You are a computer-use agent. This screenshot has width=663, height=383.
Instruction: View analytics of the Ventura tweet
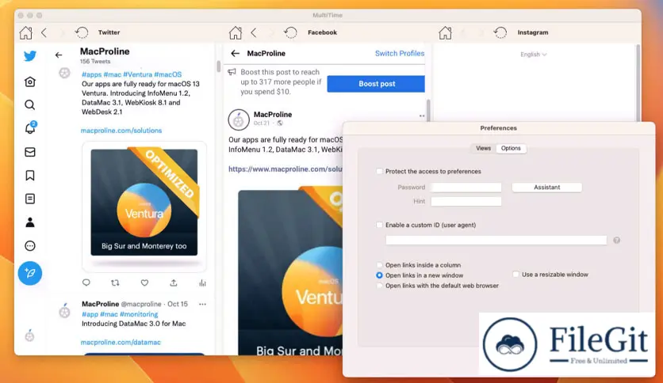coord(202,283)
